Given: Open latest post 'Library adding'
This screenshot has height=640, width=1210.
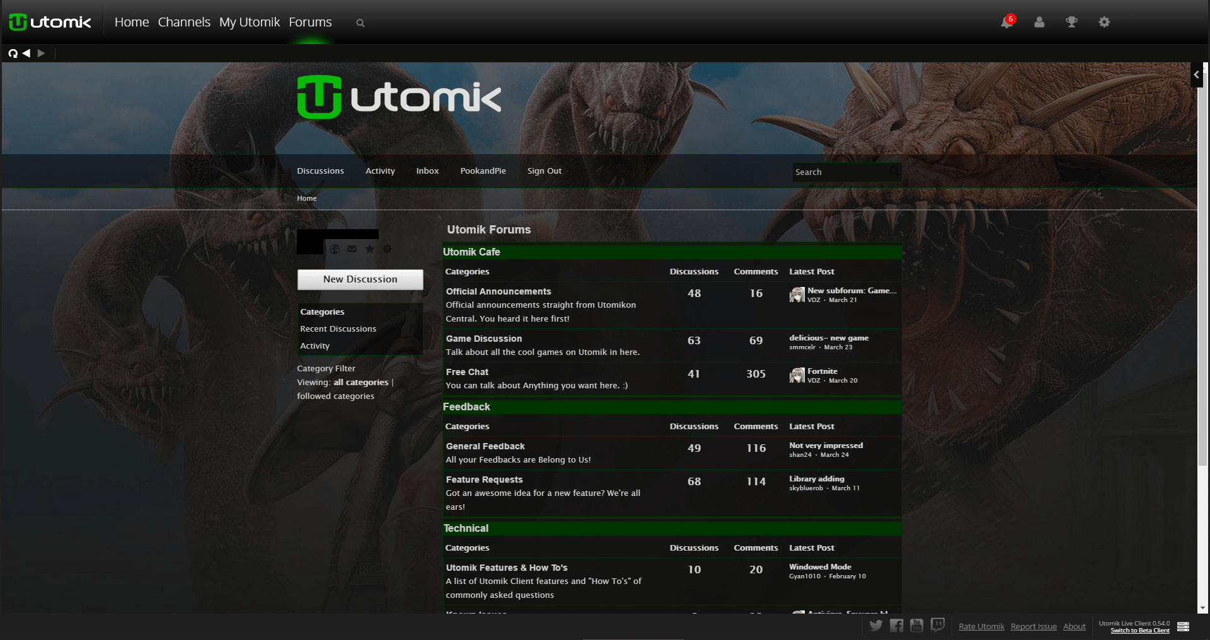Looking at the screenshot, I should [x=817, y=479].
